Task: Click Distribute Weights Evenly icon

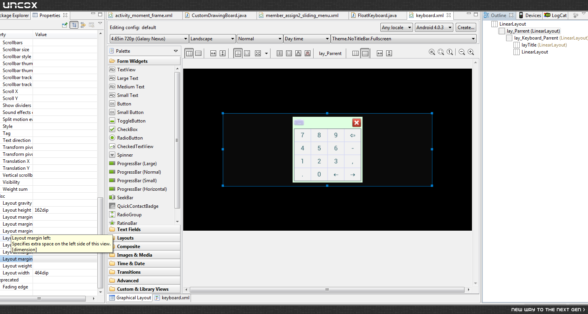Action: pyautogui.click(x=279, y=53)
